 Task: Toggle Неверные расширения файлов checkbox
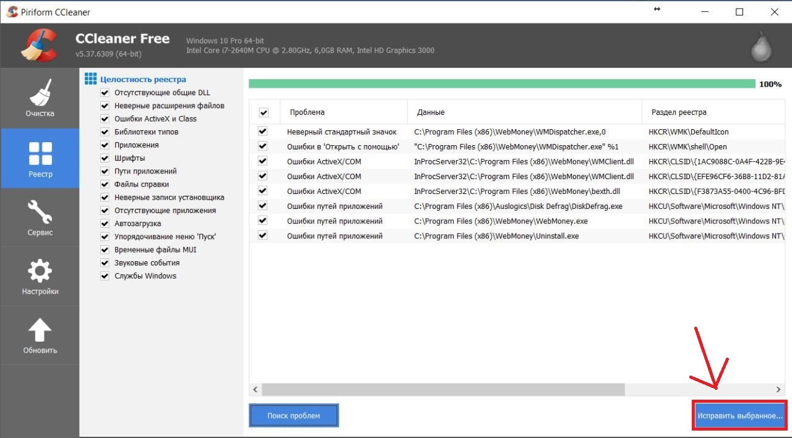[x=105, y=106]
